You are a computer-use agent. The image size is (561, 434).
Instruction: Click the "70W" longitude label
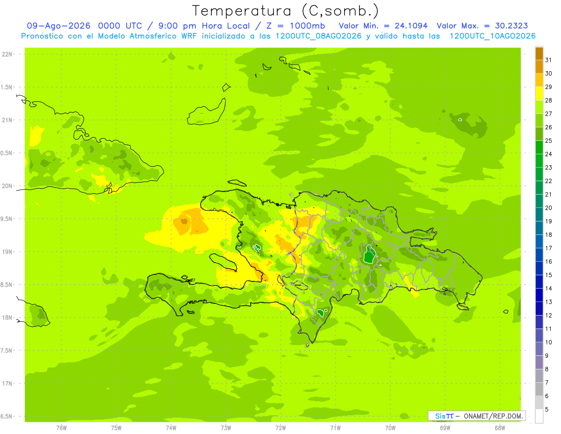[390, 428]
